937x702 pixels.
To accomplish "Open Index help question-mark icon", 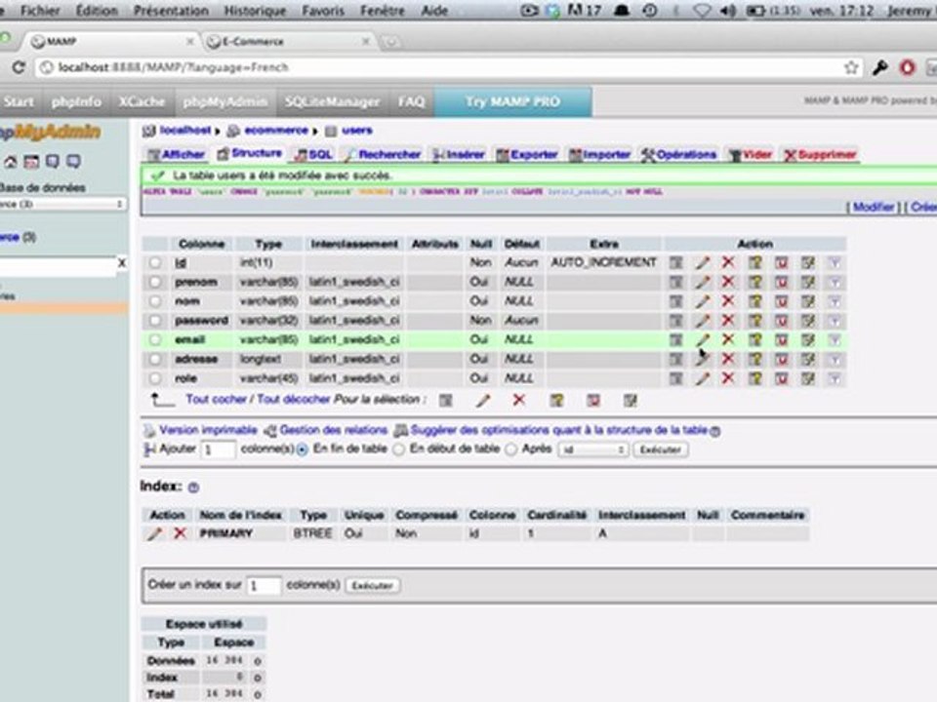I will pyautogui.click(x=193, y=487).
